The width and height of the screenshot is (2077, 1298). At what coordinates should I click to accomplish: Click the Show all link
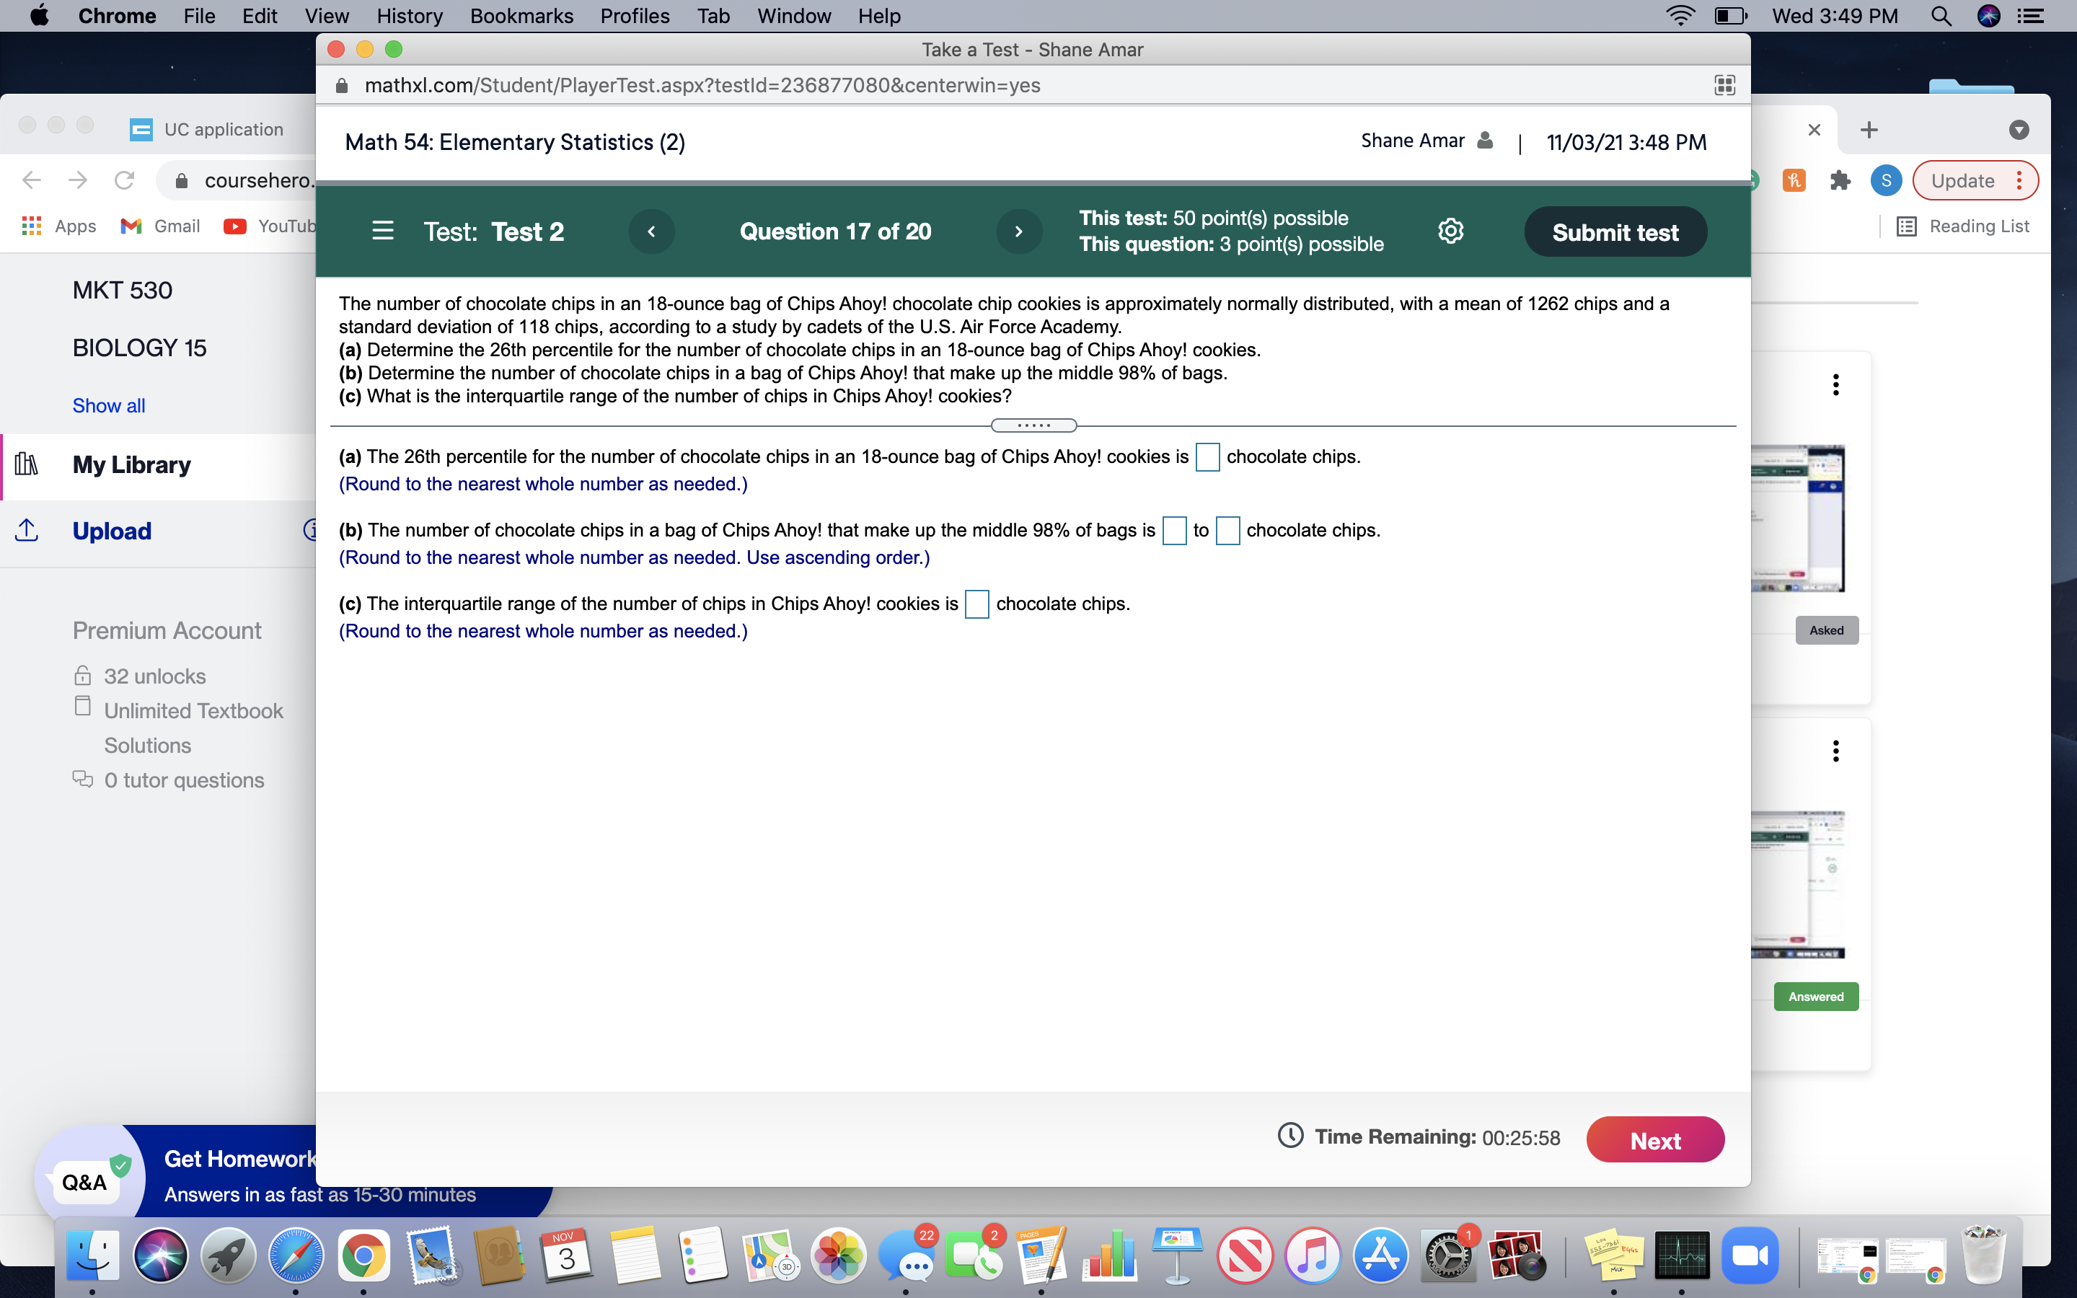[x=108, y=405]
